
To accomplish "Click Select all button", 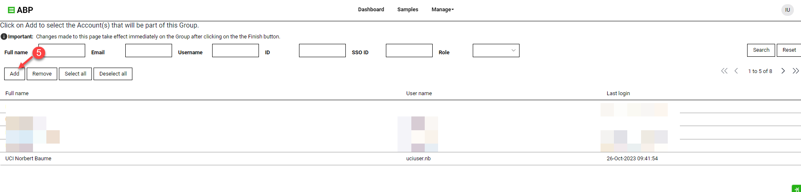I will tap(75, 74).
